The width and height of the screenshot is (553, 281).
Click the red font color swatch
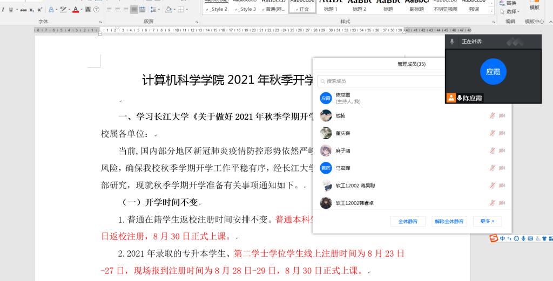(76, 10)
